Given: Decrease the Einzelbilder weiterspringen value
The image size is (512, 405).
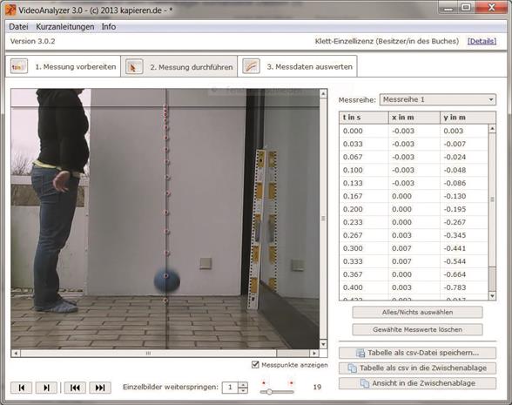Looking at the screenshot, I should (243, 390).
